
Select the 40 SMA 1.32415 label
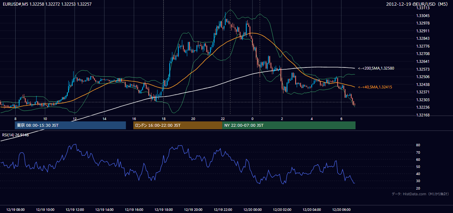click(375, 87)
